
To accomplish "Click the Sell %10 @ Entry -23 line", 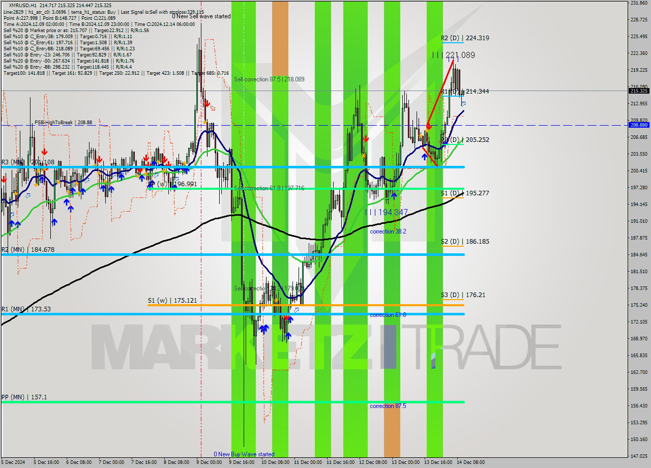I will coord(68,54).
